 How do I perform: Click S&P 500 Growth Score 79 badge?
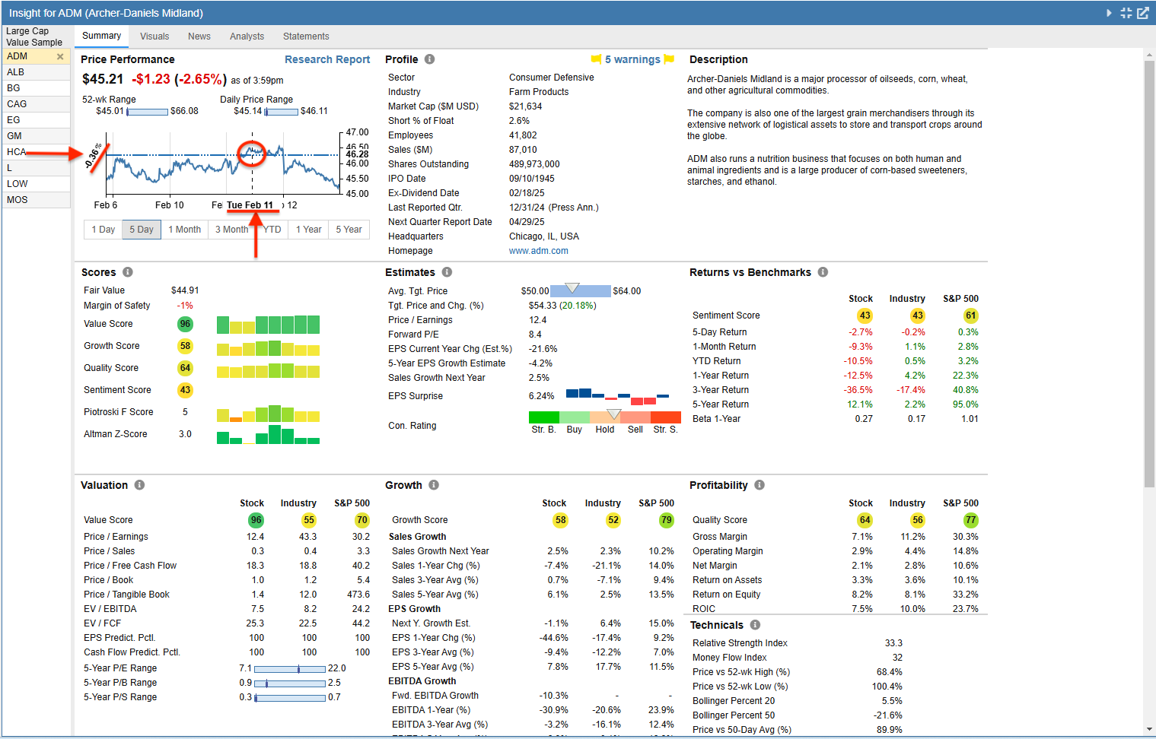pos(666,520)
